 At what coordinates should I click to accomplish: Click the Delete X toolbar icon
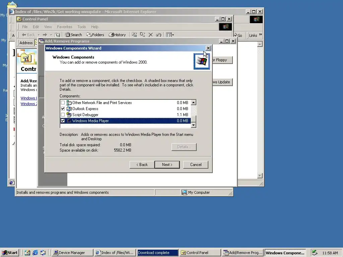tap(150, 35)
